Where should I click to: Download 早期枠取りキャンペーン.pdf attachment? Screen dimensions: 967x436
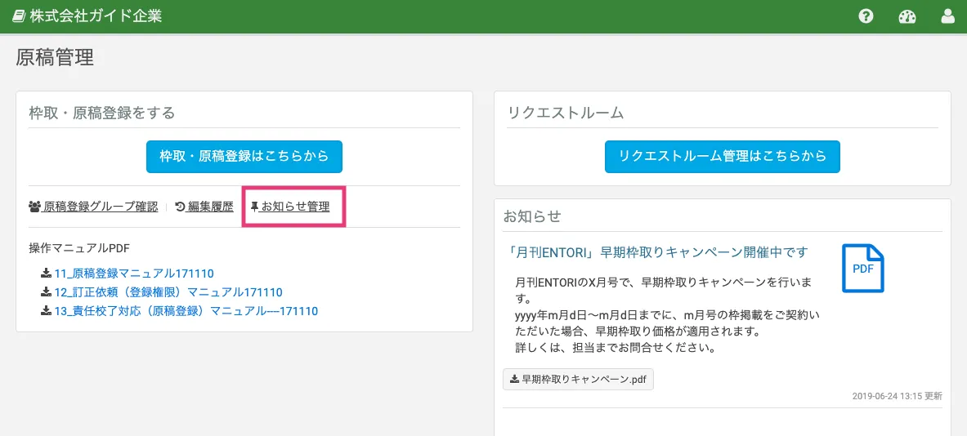point(578,379)
